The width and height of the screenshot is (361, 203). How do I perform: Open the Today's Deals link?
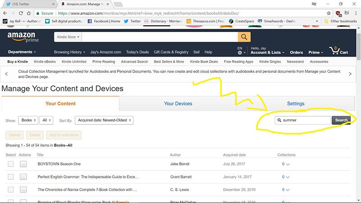click(x=137, y=52)
